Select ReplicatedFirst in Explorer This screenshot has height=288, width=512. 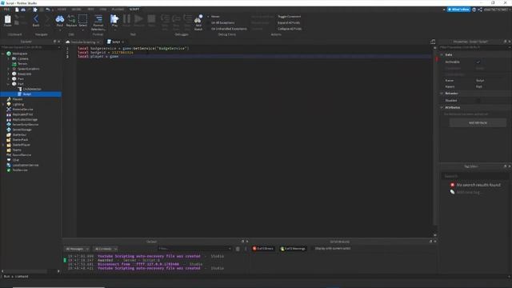click(x=19, y=114)
